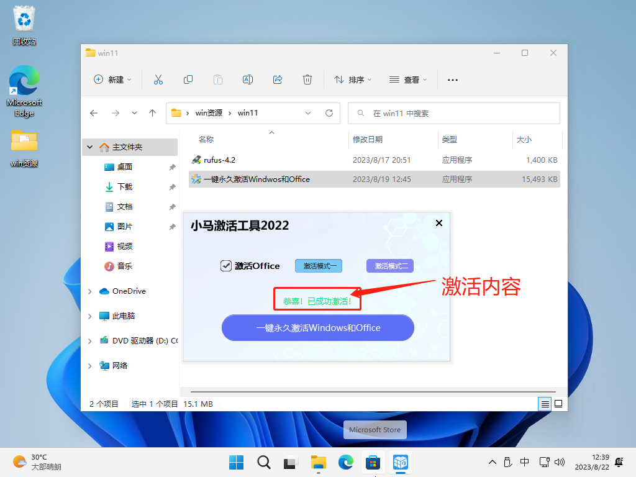Uncheck the 激活Office checkbox

226,266
